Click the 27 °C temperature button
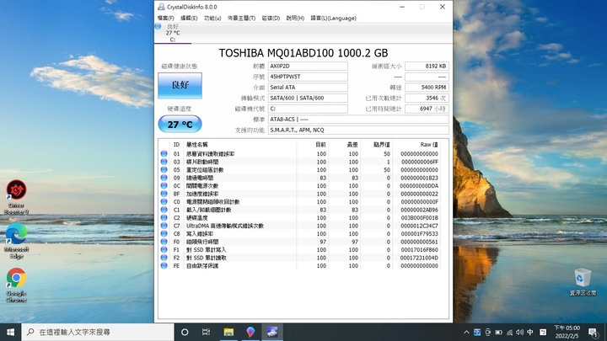The image size is (607, 341). point(180,124)
